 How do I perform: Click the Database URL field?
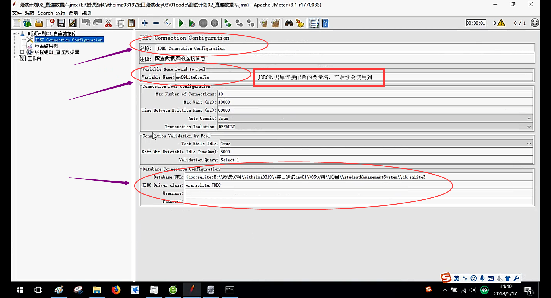point(359,177)
